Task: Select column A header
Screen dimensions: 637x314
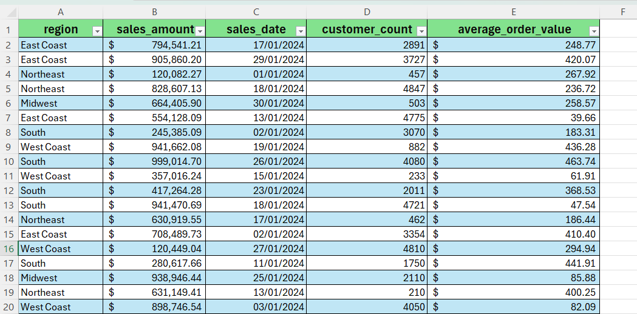Action: (x=61, y=12)
